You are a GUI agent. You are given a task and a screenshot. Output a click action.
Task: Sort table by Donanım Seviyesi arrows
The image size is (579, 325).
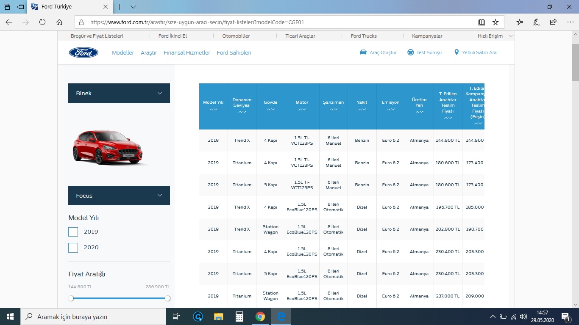click(x=242, y=112)
